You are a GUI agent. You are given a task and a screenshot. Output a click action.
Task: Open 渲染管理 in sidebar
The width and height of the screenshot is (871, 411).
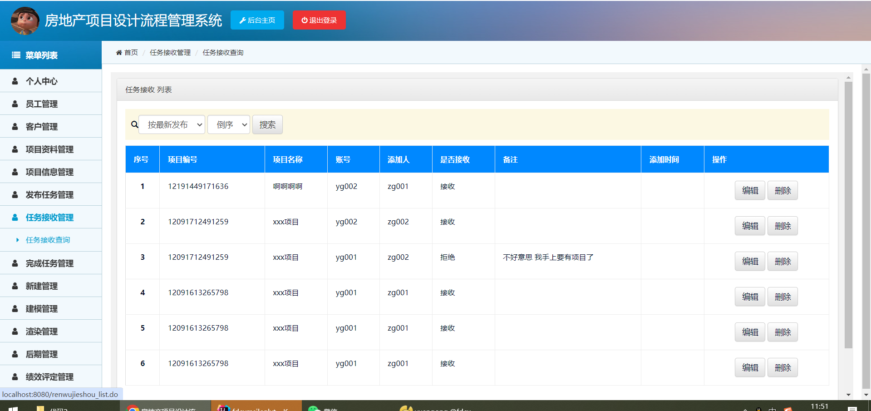point(51,331)
